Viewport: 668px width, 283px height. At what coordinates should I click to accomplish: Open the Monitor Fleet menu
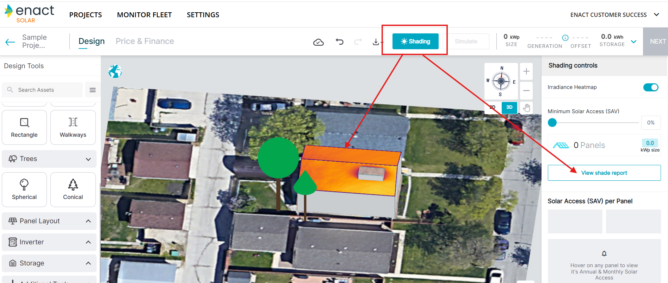[144, 15]
